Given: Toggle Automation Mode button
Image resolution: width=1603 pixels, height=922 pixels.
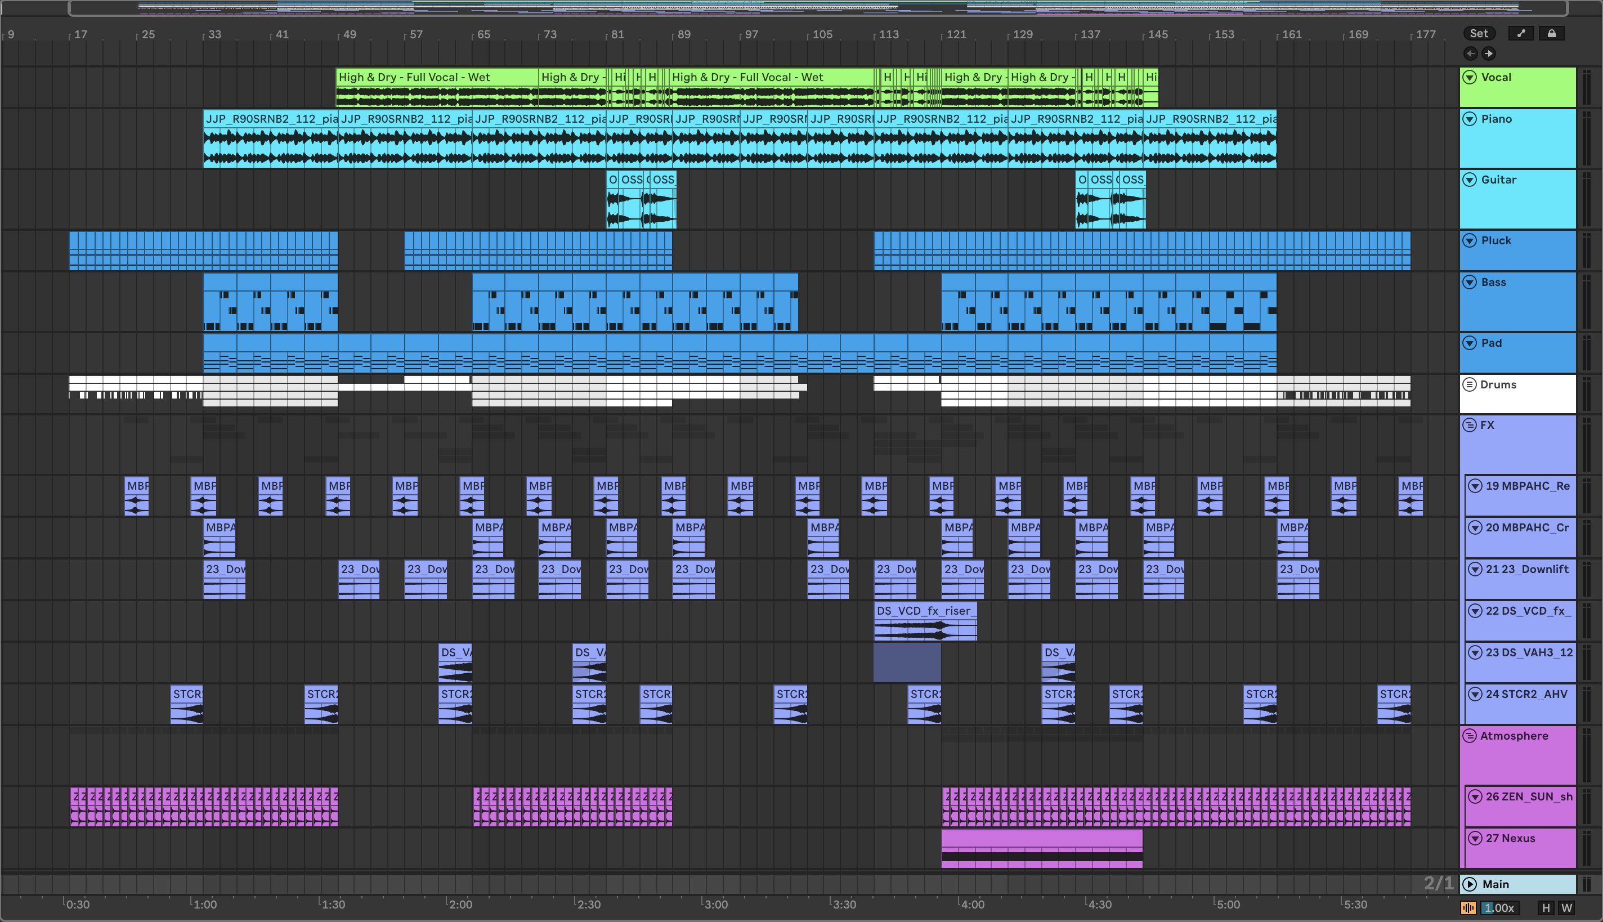Looking at the screenshot, I should tap(1521, 34).
